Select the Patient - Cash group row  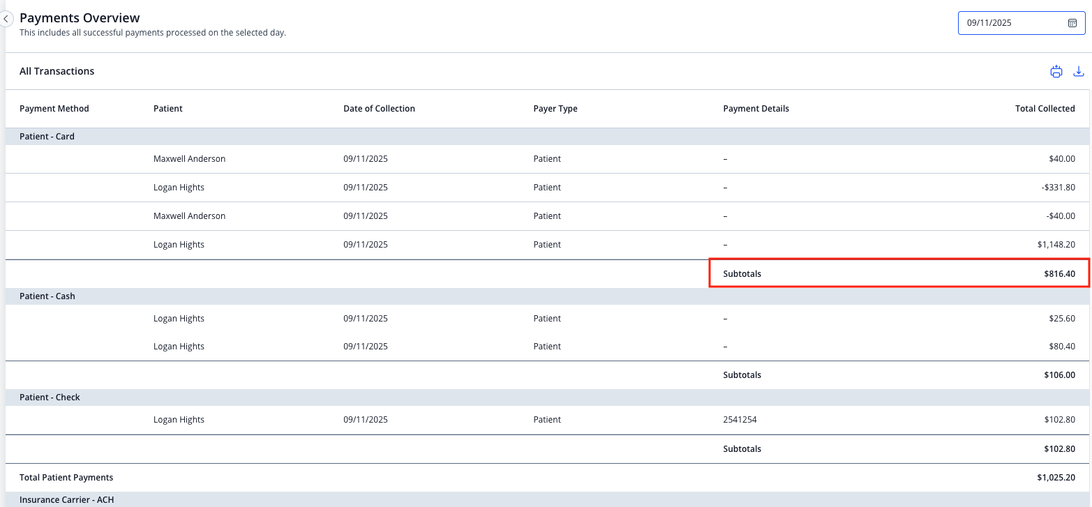point(547,296)
